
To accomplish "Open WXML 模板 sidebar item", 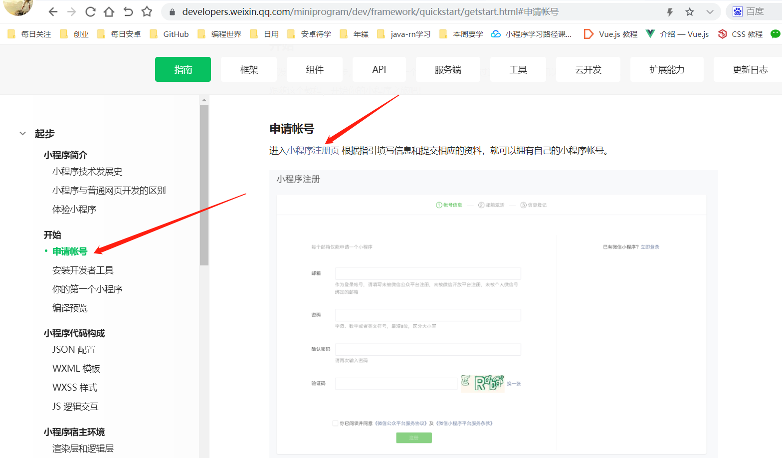I will tap(76, 369).
